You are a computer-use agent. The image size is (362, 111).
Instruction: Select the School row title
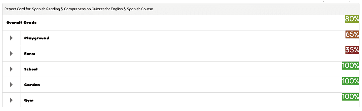tap(31, 69)
